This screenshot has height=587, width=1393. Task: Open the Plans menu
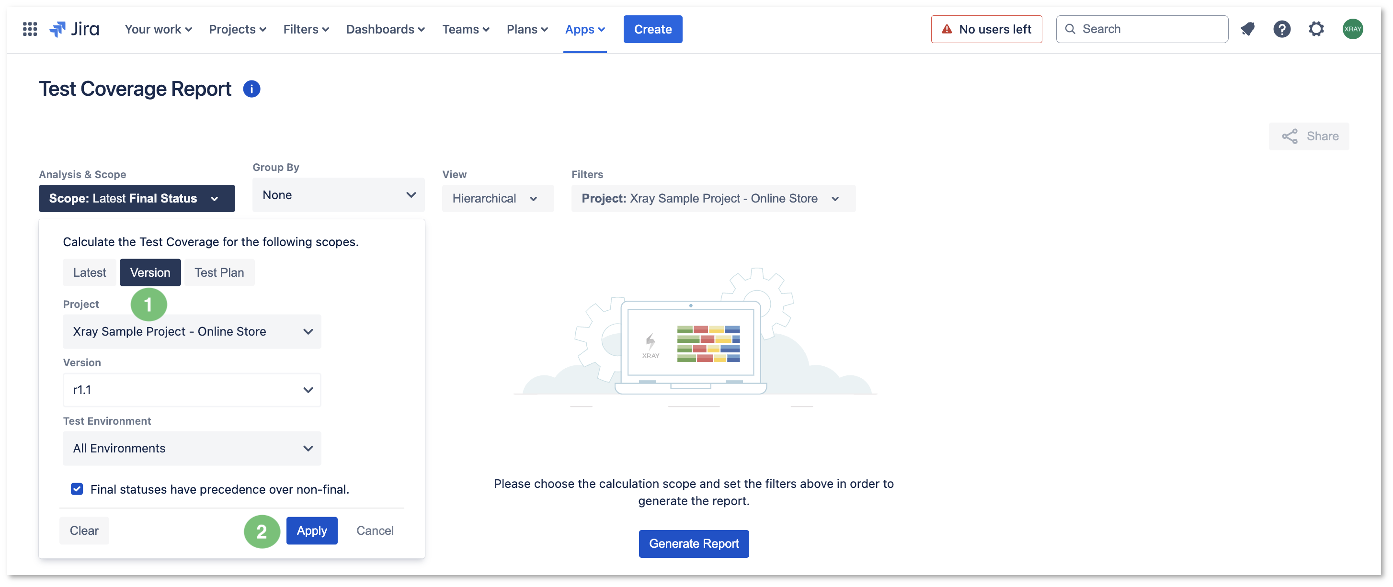527,29
